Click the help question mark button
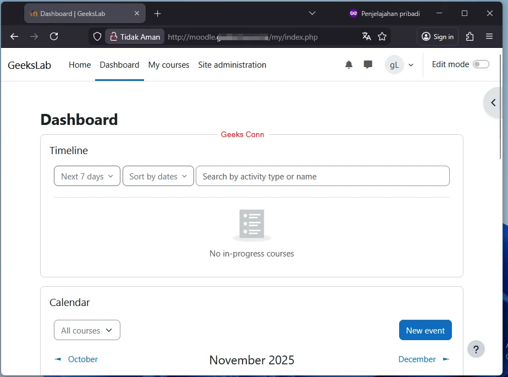Screen dimensions: 508x377 476,349
